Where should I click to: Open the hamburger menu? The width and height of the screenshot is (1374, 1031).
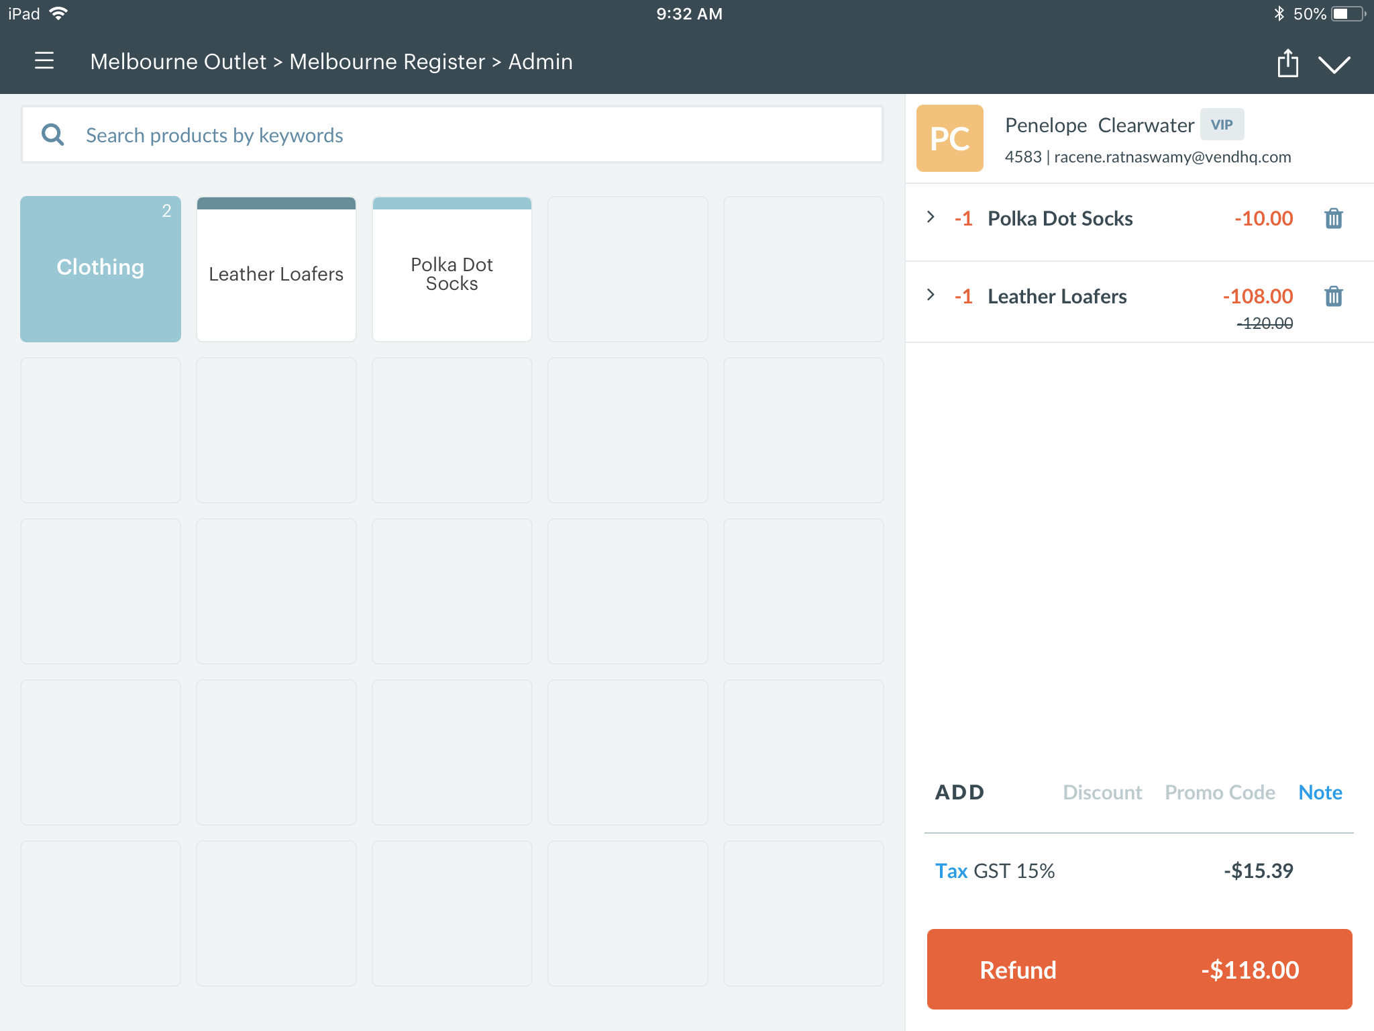click(x=44, y=61)
